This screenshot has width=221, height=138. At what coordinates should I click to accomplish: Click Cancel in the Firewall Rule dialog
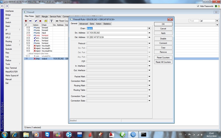pyautogui.click(x=163, y=29)
